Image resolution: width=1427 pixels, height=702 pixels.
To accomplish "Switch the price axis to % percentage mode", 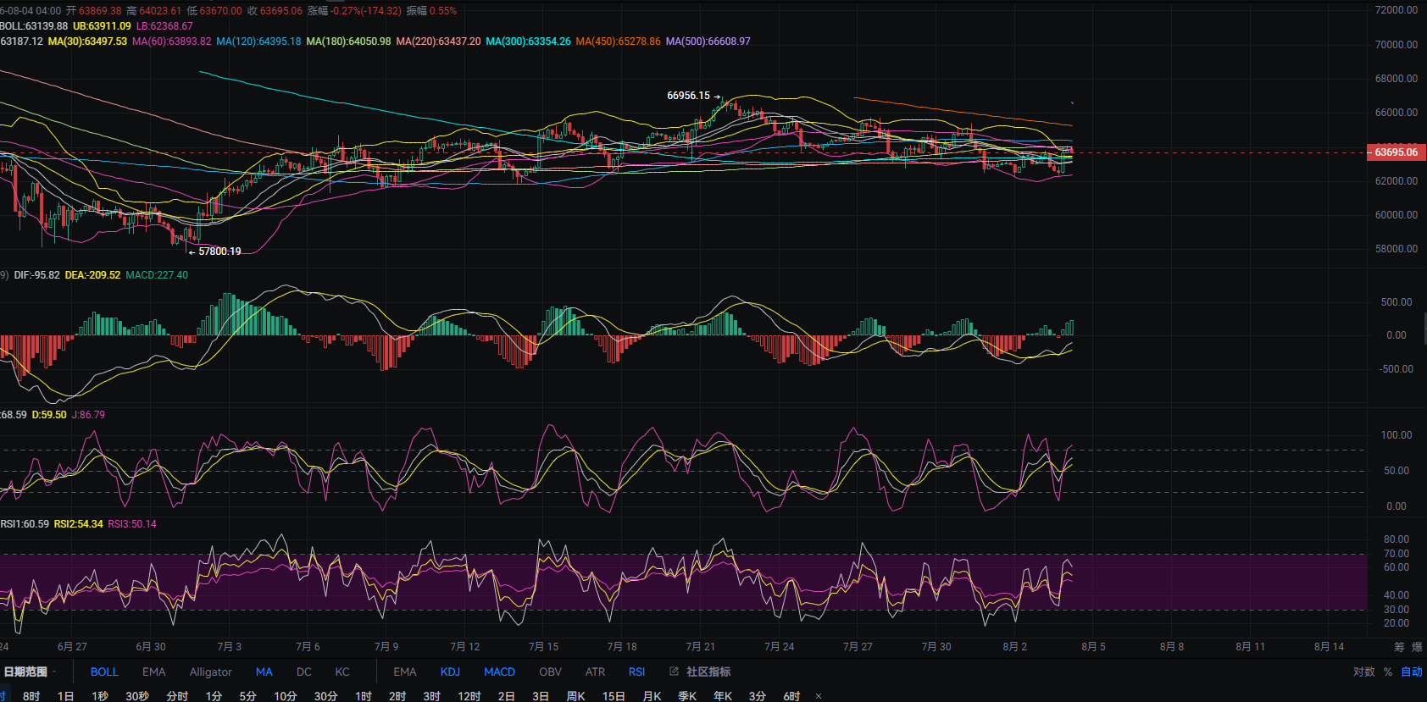I will (x=1388, y=672).
